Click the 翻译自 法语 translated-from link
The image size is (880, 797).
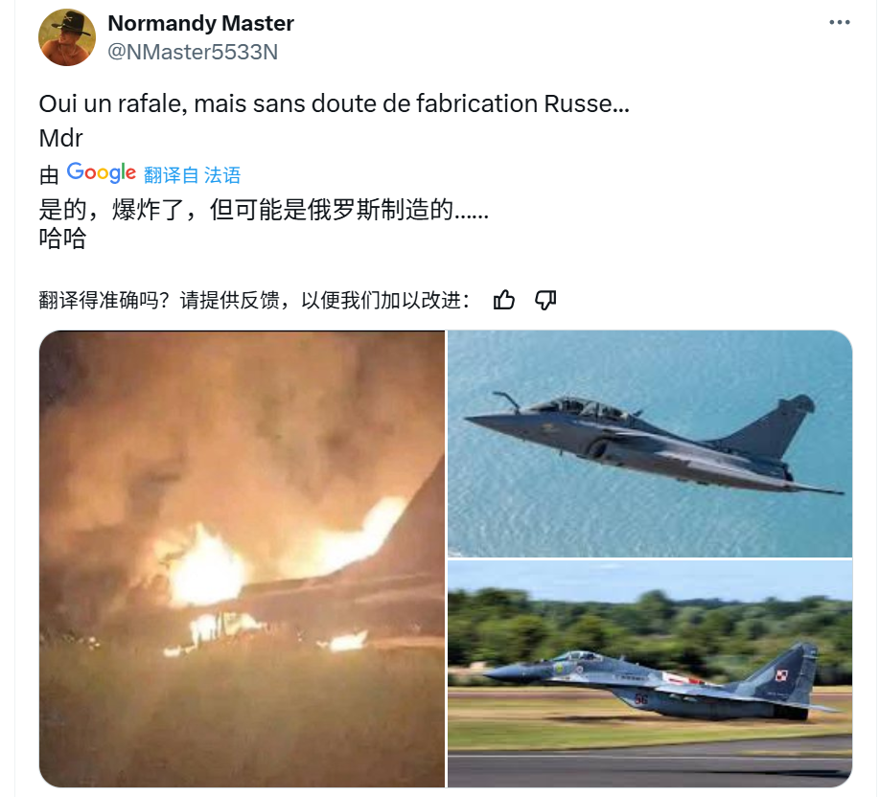point(192,175)
